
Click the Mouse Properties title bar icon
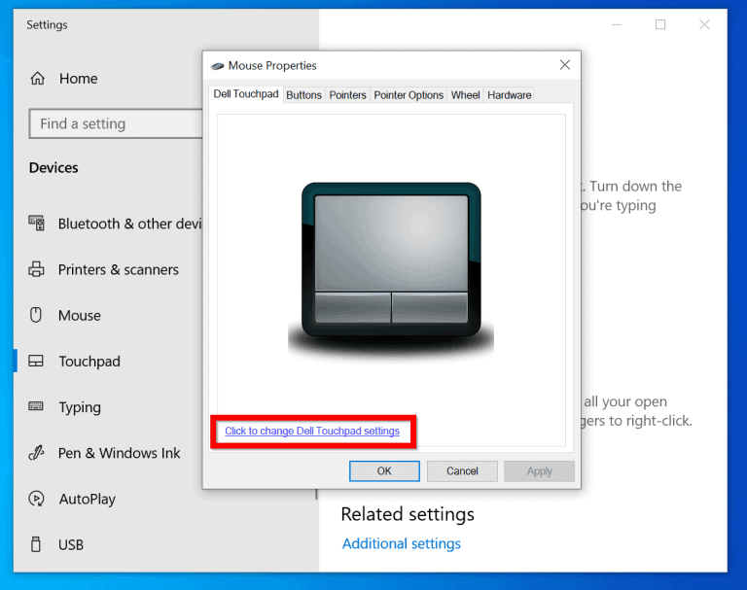tap(218, 66)
